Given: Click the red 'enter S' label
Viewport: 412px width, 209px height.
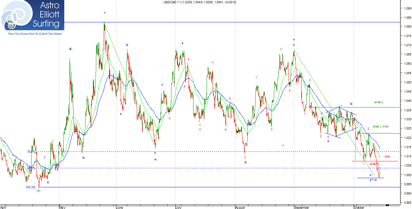Looking at the screenshot, I should 374,164.
